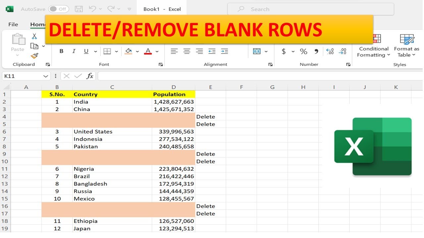Open the Underline style dropdown
The height and width of the screenshot is (238, 424).
(x=95, y=52)
